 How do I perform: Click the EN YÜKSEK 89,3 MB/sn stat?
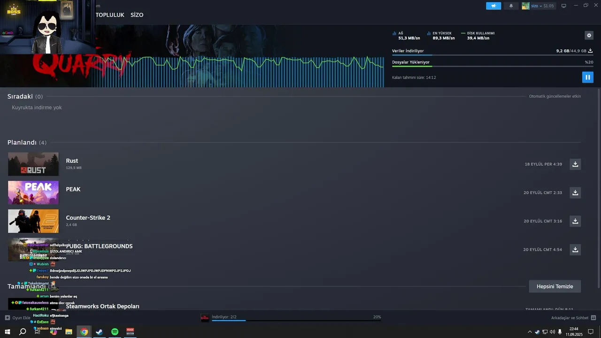pos(440,36)
